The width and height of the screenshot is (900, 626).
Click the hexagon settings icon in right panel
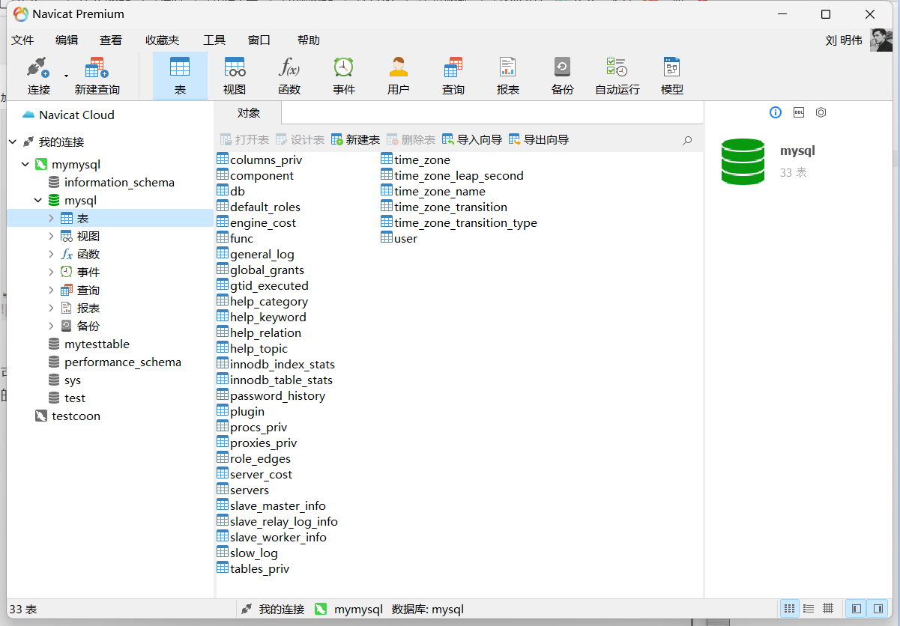(821, 112)
